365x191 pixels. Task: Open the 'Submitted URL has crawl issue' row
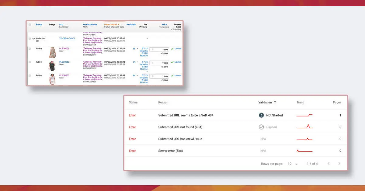[x=236, y=139]
